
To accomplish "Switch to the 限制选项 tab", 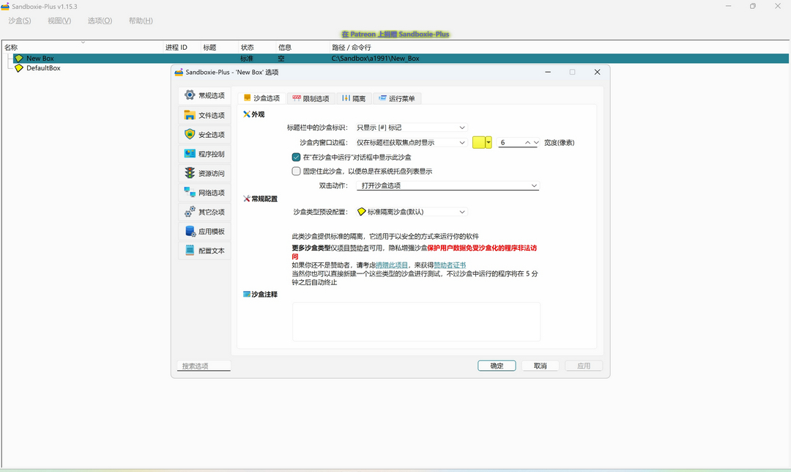I will point(311,98).
